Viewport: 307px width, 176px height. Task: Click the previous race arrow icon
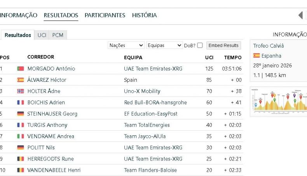click(x=300, y=16)
